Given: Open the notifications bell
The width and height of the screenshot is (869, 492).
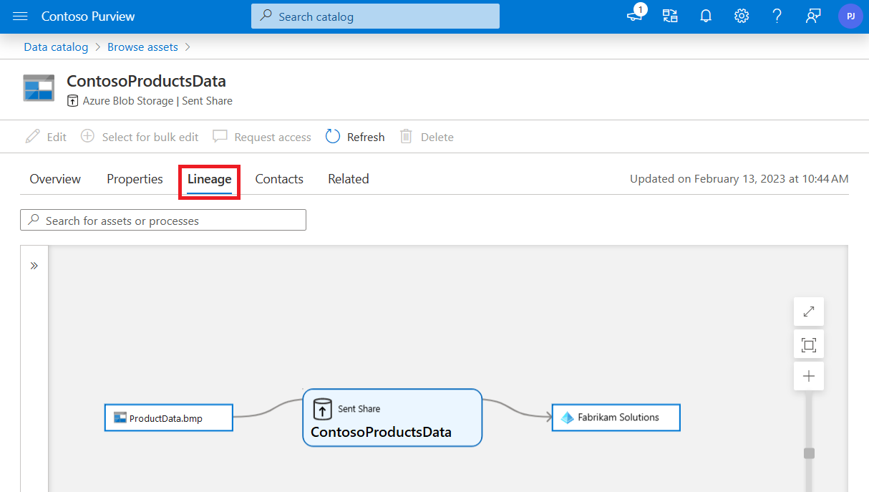Looking at the screenshot, I should pyautogui.click(x=706, y=16).
